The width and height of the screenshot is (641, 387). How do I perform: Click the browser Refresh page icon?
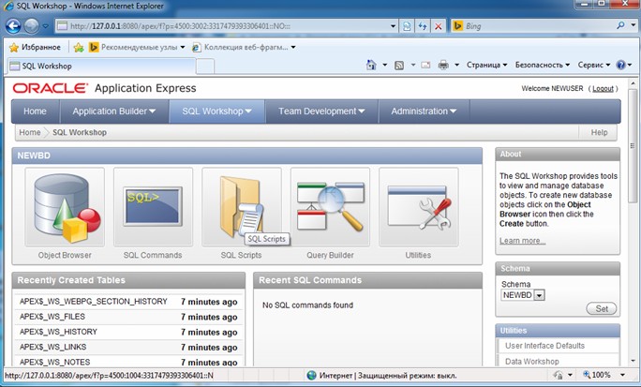click(423, 26)
